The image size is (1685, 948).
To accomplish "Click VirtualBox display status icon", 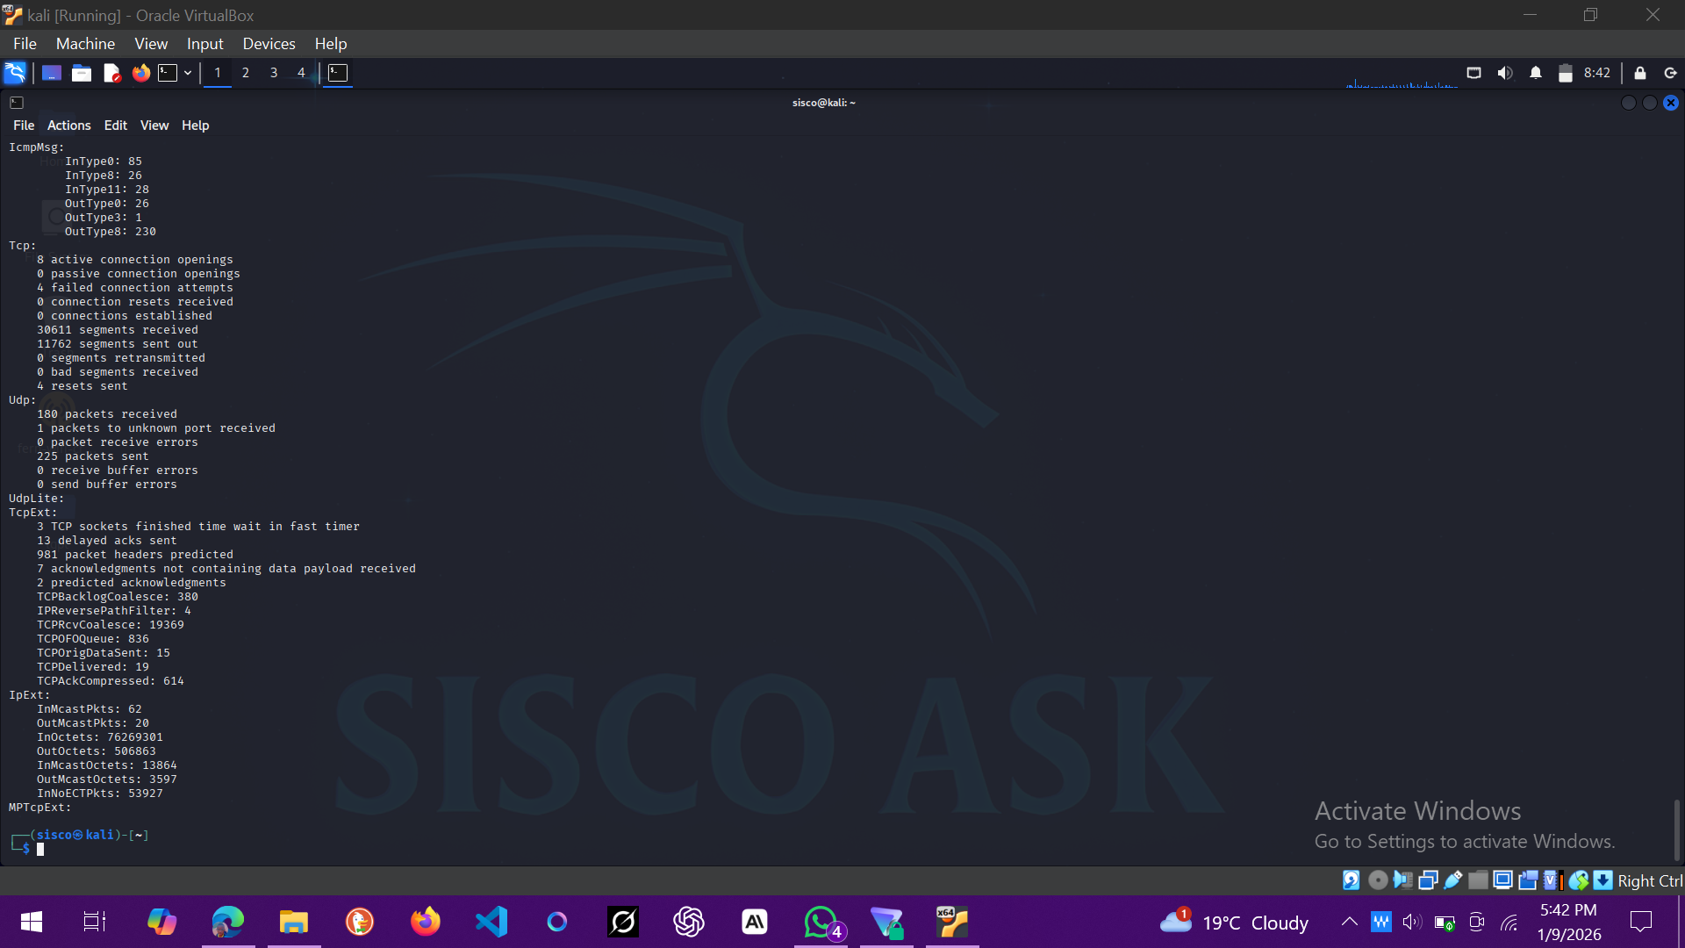I will click(x=1502, y=880).
